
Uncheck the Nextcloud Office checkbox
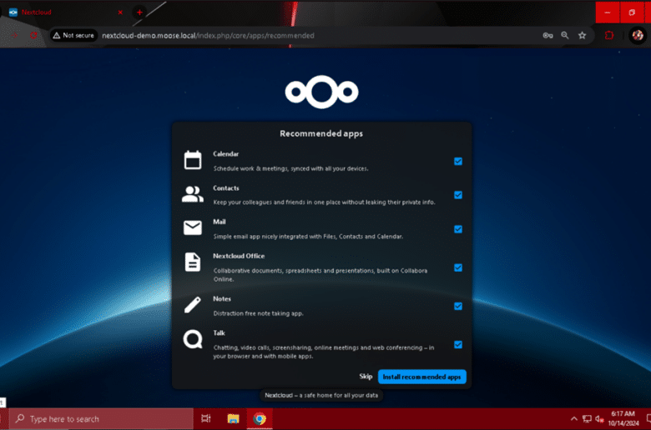(458, 267)
